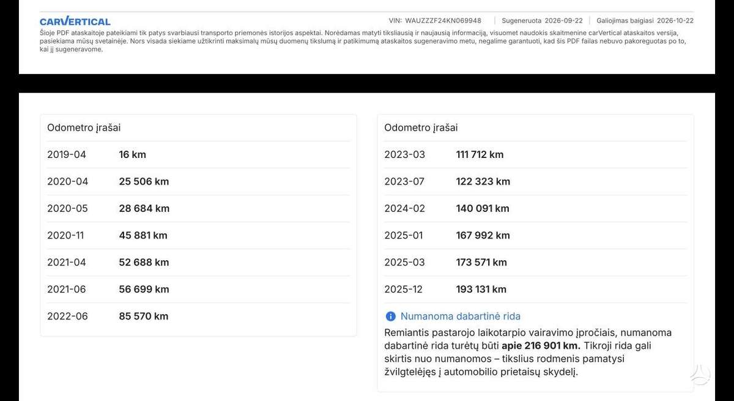
Task: Select the 2025-01 date entry
Action: point(404,236)
